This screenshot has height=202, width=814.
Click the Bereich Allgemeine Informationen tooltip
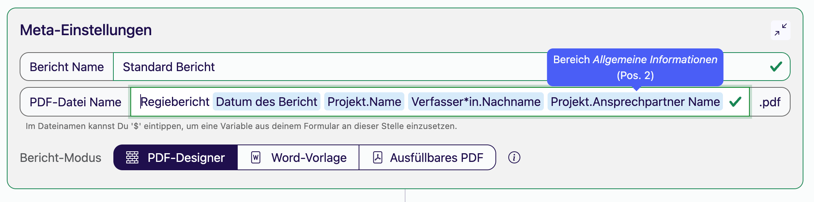(x=635, y=67)
